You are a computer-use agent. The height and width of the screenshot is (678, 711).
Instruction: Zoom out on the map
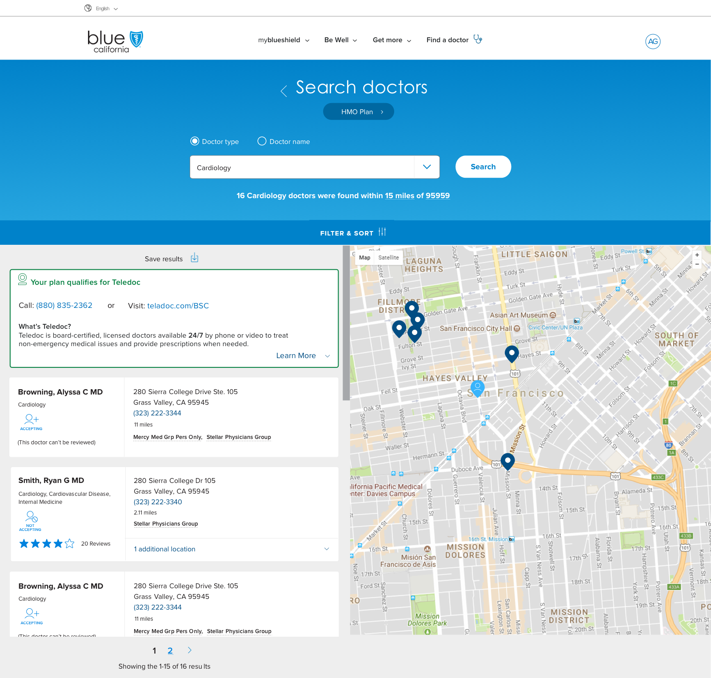(697, 264)
